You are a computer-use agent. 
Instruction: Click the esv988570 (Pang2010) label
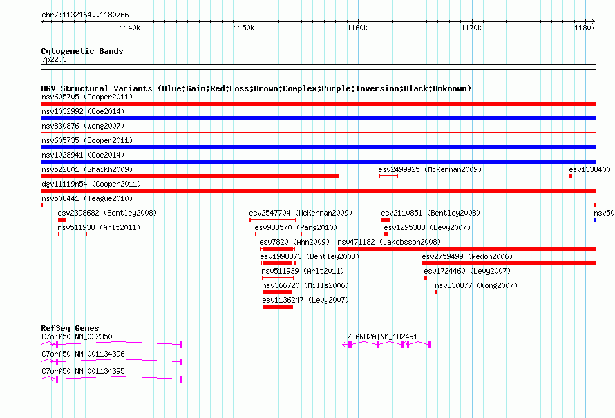tap(296, 227)
